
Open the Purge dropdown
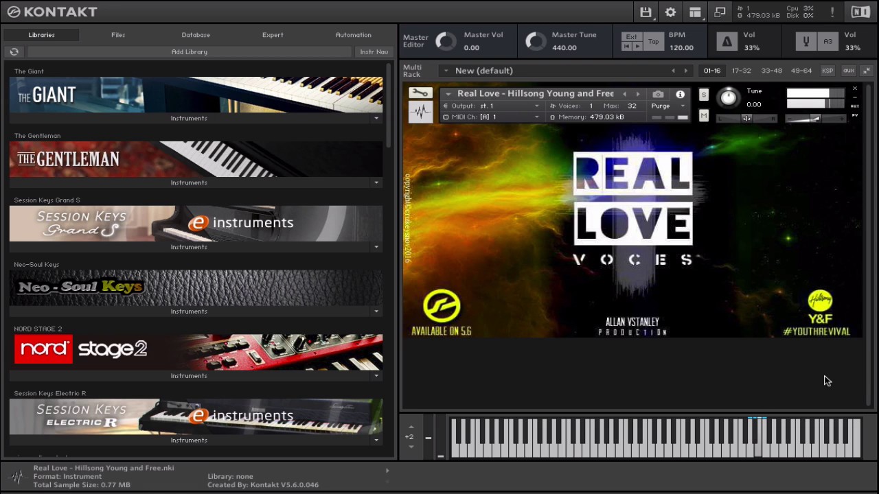(x=667, y=106)
